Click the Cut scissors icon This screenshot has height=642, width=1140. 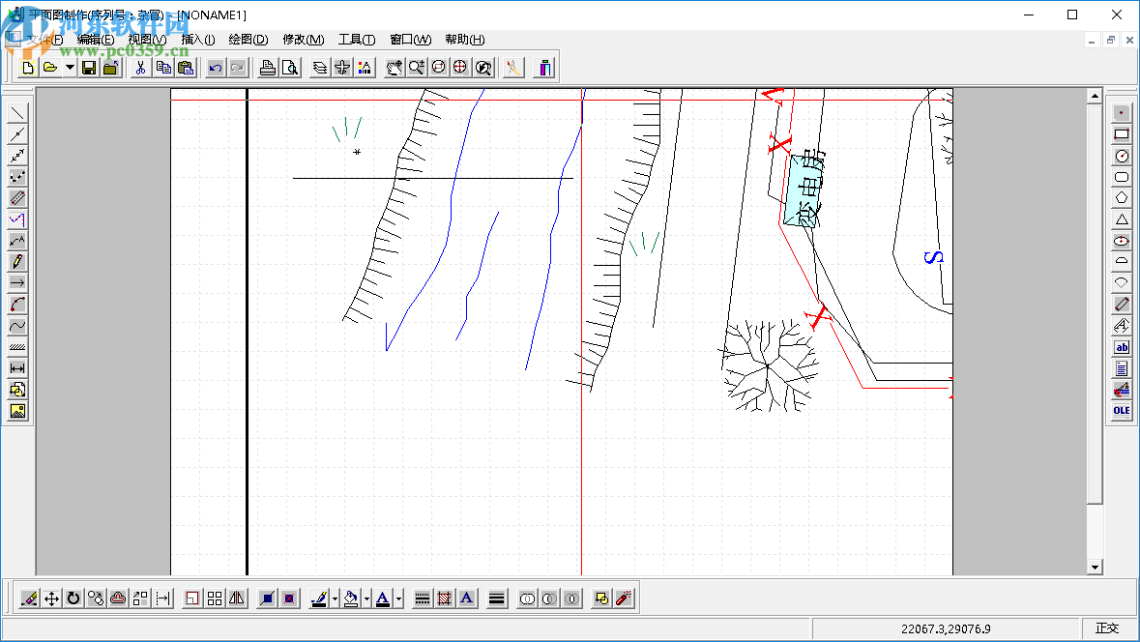pos(140,68)
